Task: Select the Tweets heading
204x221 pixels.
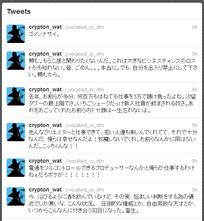Action: [x=19, y=12]
